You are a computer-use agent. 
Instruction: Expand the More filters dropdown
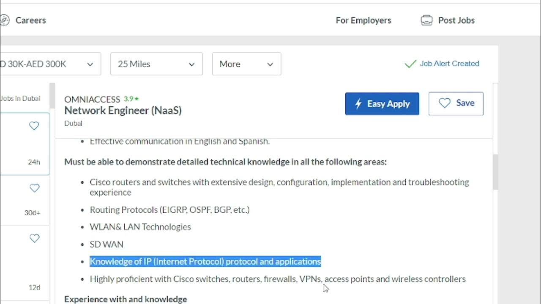pos(246,64)
